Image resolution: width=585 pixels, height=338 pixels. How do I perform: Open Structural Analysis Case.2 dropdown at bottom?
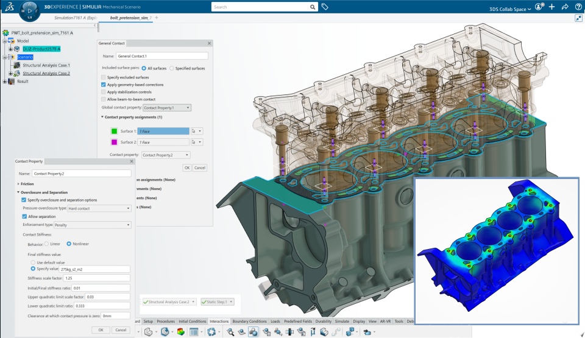click(x=193, y=302)
